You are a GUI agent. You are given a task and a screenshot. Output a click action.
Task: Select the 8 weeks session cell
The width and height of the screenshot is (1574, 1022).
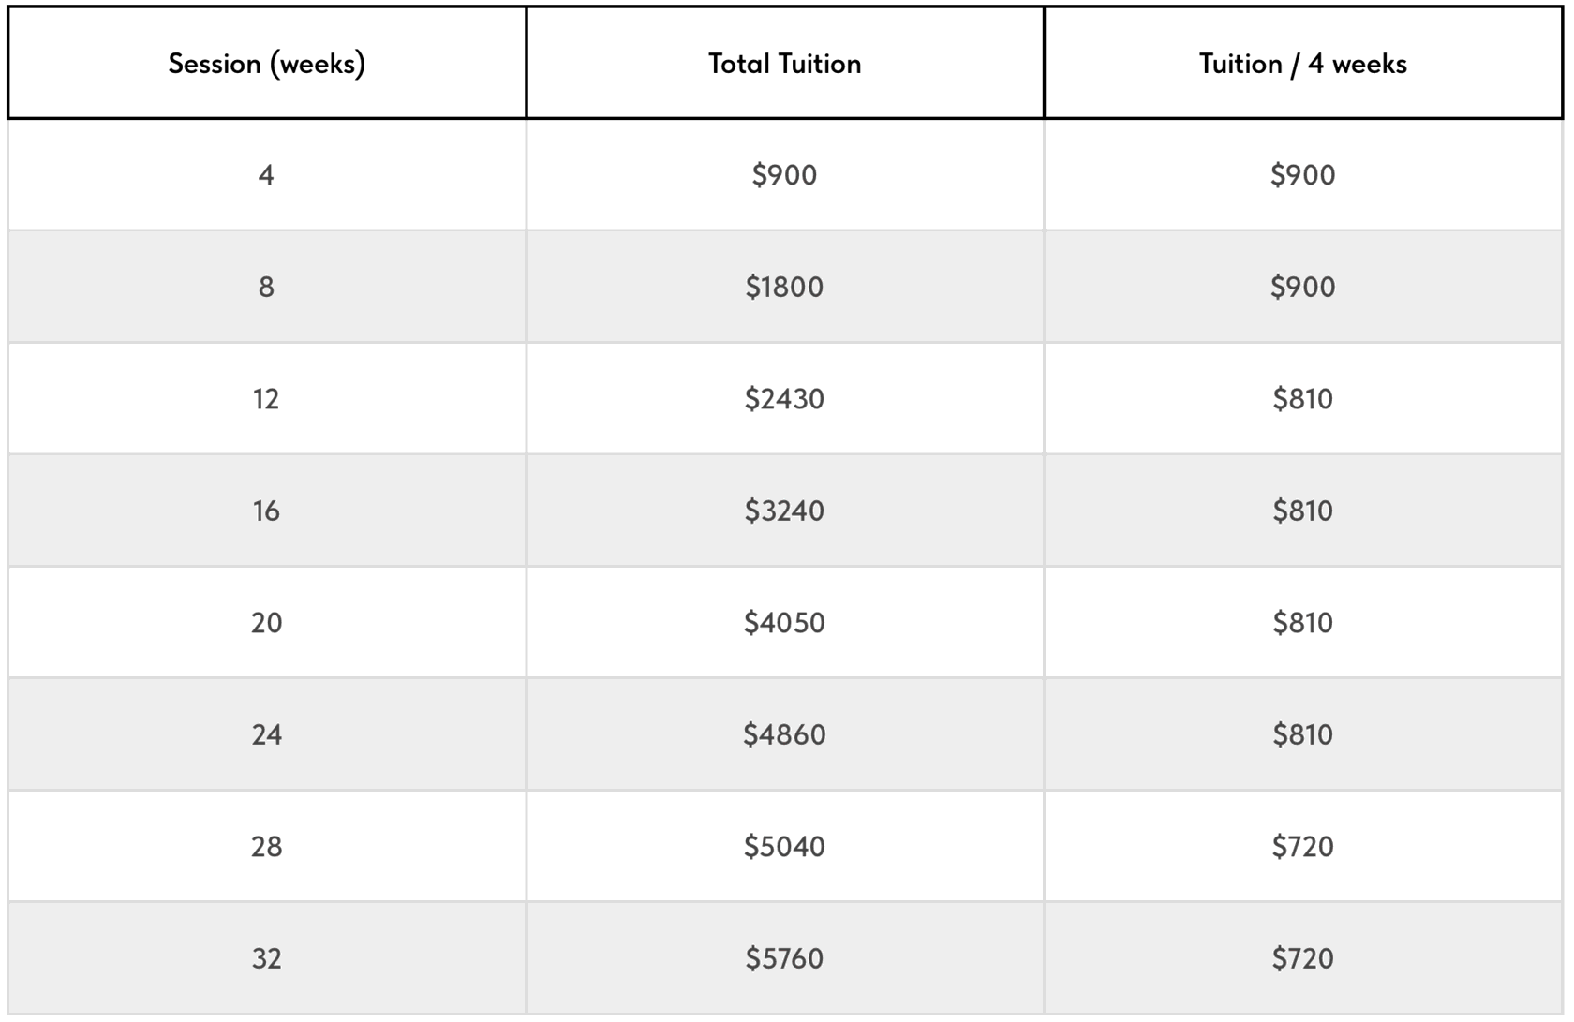[267, 287]
